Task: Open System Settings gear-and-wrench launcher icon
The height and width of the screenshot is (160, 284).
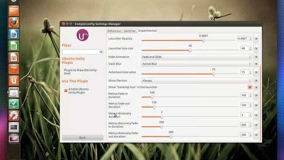Action: [x=14, y=116]
